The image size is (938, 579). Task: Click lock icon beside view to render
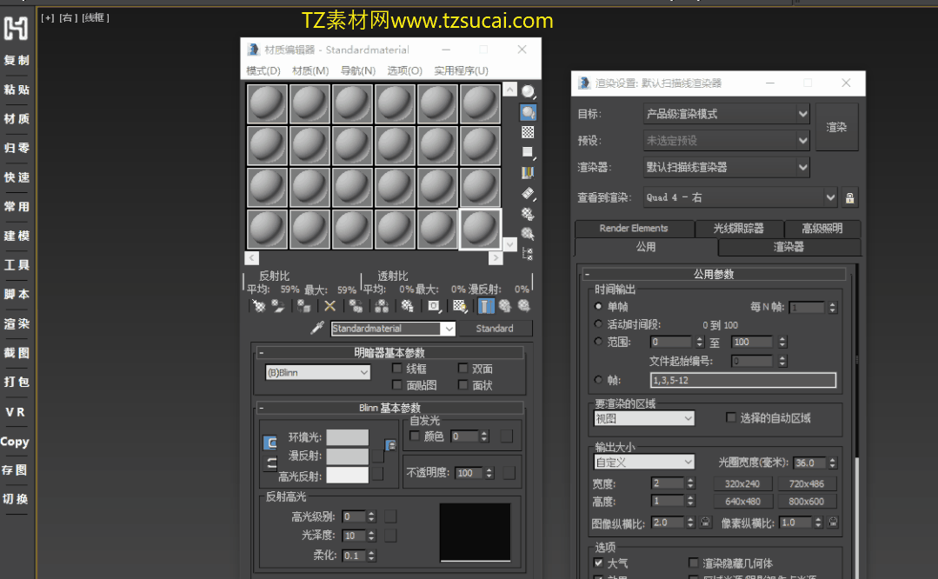click(849, 198)
